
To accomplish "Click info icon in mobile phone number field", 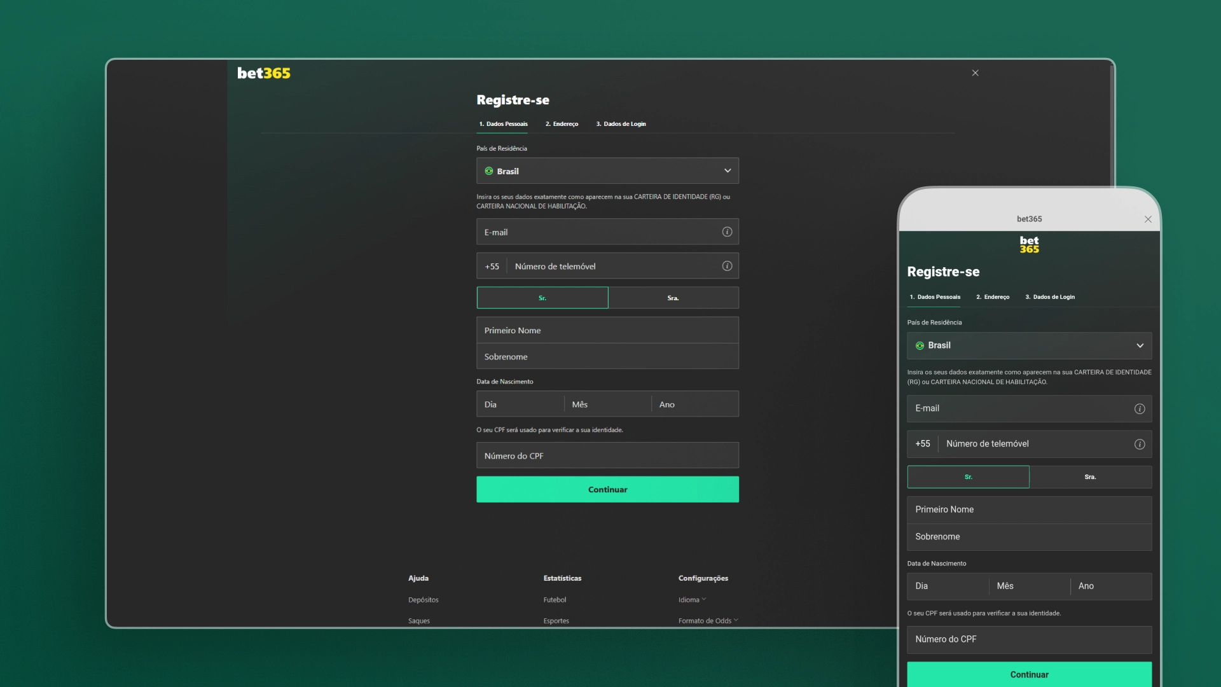I will pyautogui.click(x=1140, y=445).
